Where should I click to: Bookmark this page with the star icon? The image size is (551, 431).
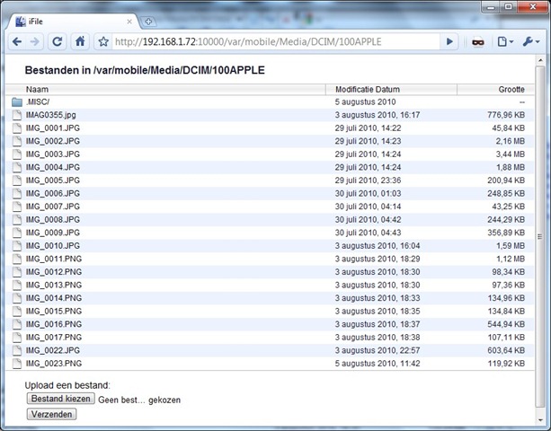point(103,41)
